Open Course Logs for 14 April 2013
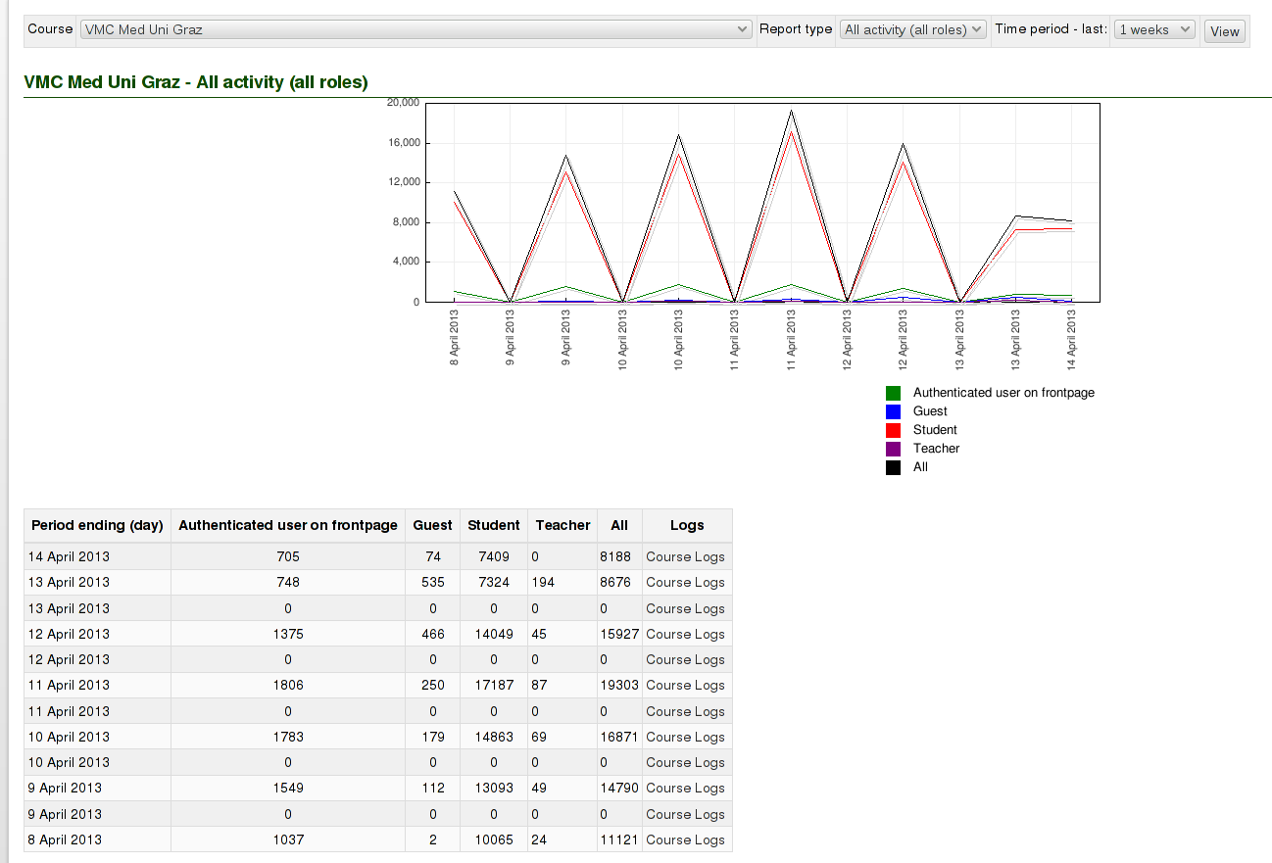 685,556
